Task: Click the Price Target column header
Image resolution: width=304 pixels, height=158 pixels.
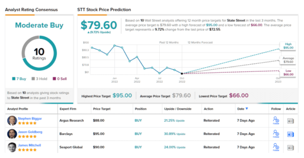Action: pos(101,109)
